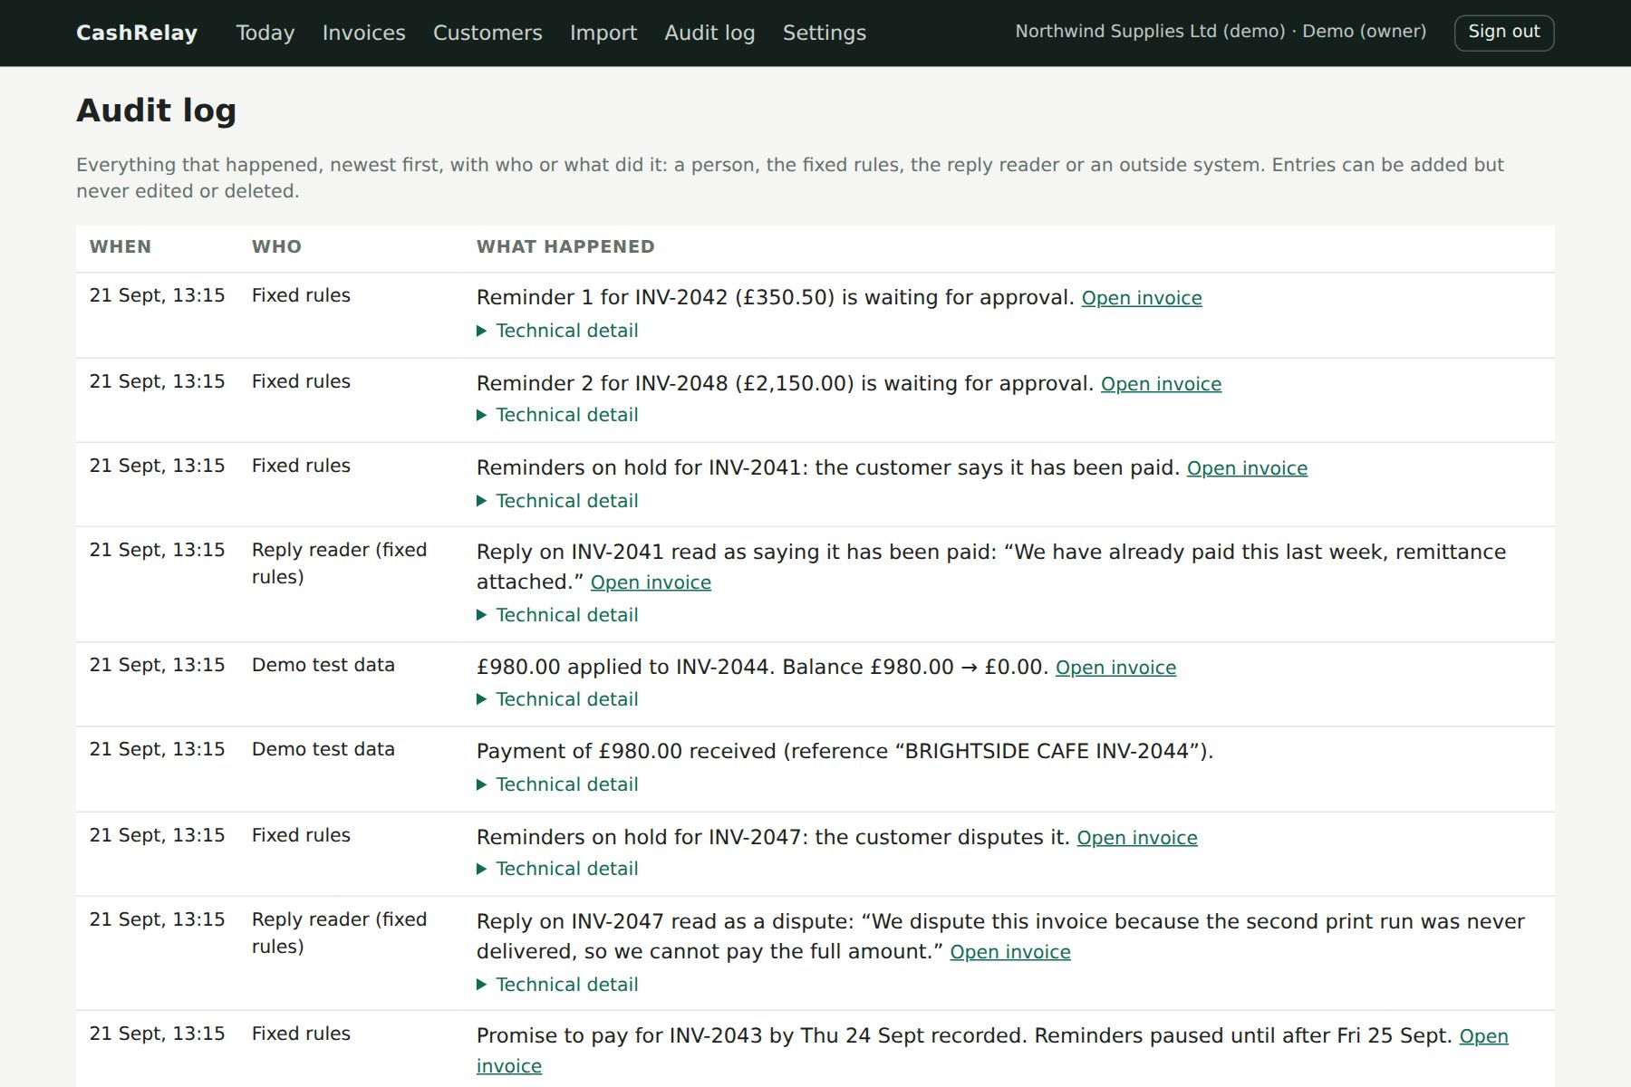1631x1087 pixels.
Task: Click the WHO column header
Action: [276, 246]
